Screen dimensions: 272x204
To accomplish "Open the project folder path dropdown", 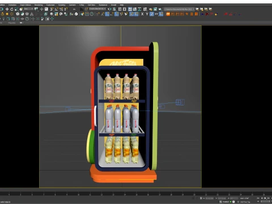I will 179,9.
